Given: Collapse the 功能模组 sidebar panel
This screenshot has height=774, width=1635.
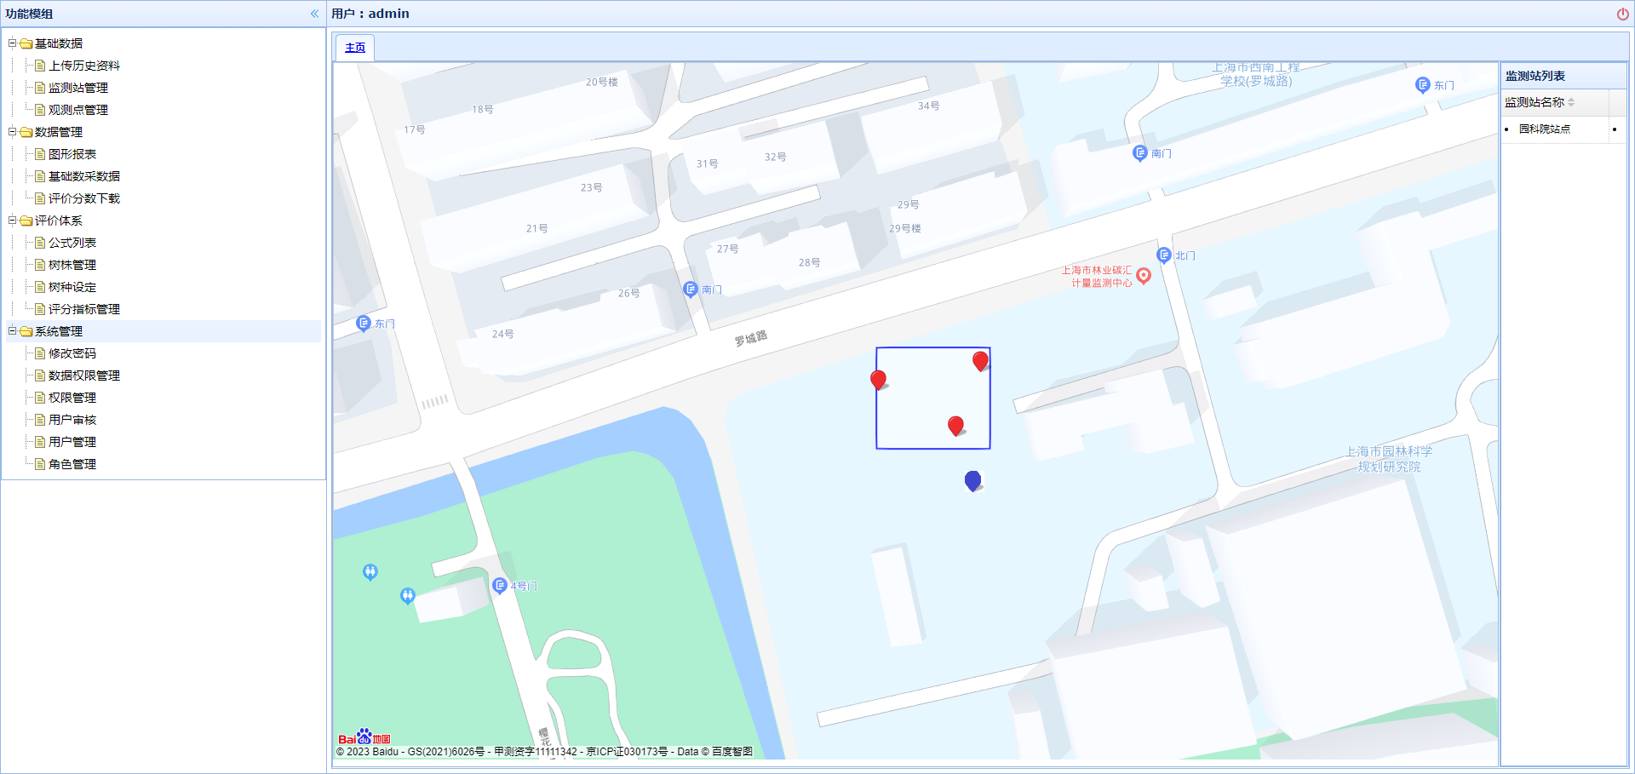Looking at the screenshot, I should click(314, 14).
